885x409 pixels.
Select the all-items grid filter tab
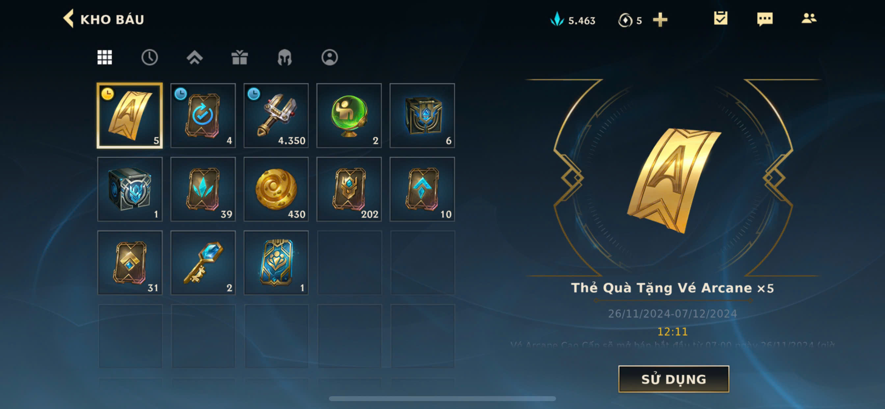coord(104,57)
